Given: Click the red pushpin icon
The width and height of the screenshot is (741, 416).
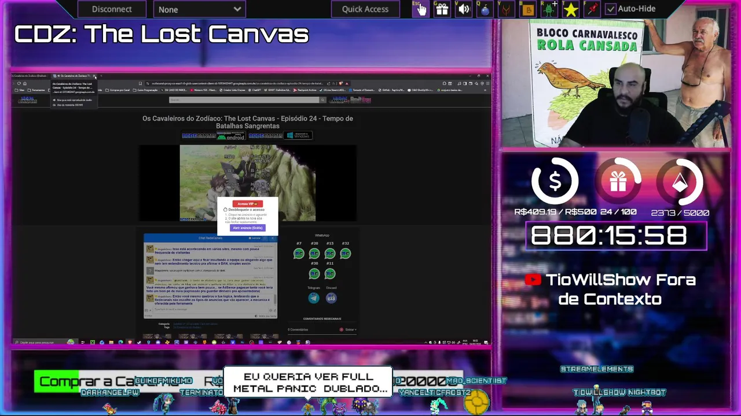Looking at the screenshot, I should point(592,9).
